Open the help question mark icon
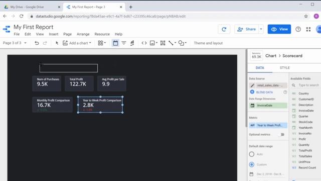 (x=298, y=29)
